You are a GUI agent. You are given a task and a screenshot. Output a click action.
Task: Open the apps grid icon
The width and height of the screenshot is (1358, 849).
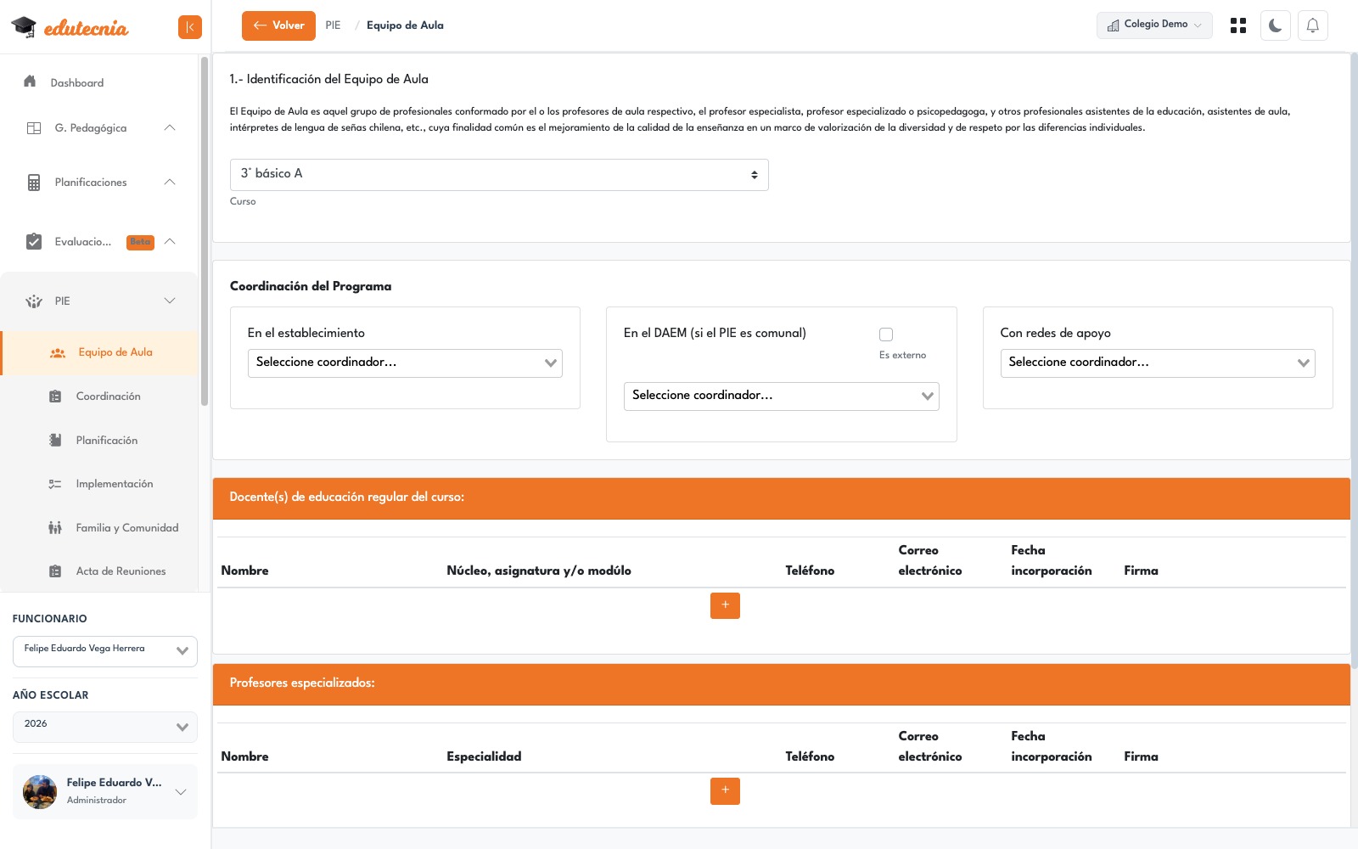[x=1238, y=25]
